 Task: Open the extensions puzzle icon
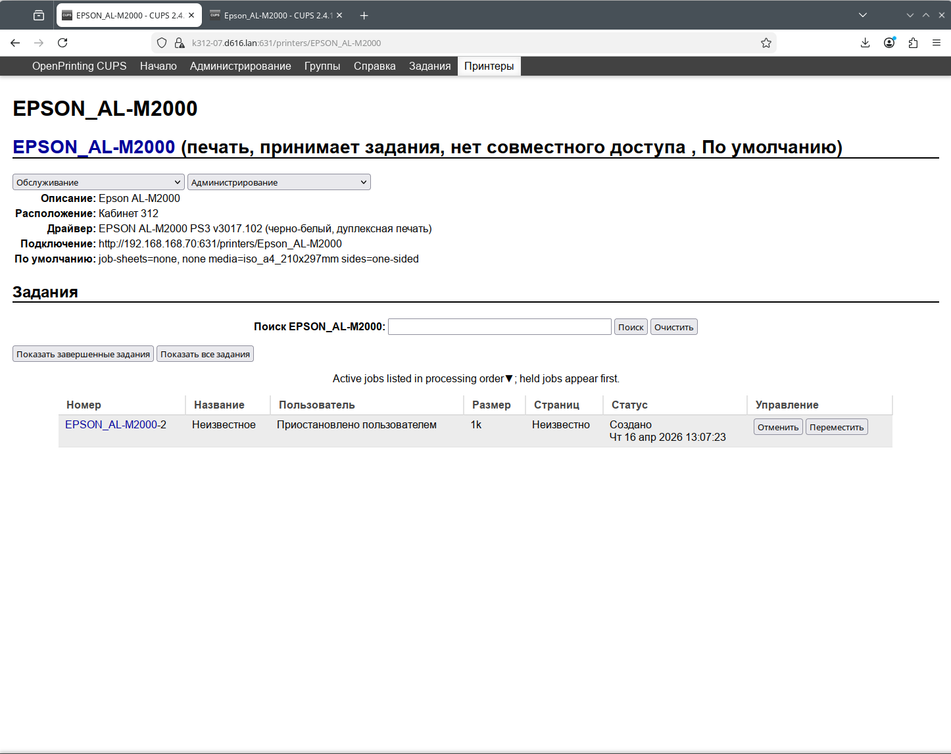click(x=913, y=43)
